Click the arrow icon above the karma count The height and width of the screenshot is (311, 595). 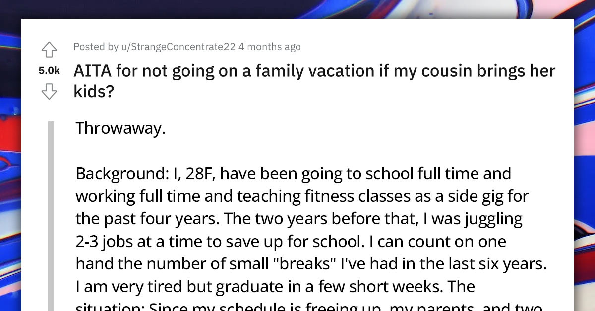pos(49,50)
